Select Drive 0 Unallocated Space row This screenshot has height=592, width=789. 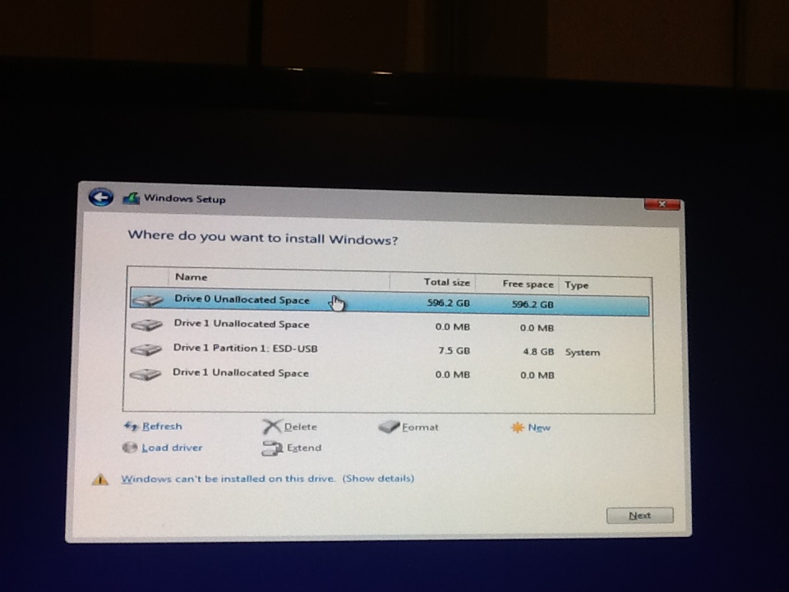390,302
